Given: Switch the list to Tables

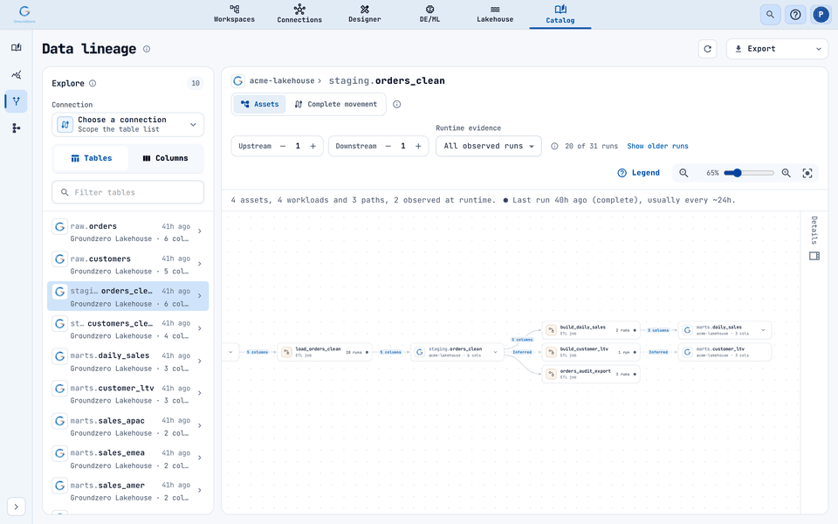Looking at the screenshot, I should point(91,158).
